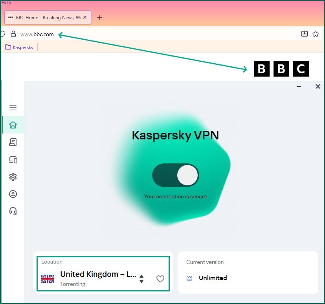Add the United Kingdom location to favorites

pyautogui.click(x=160, y=279)
